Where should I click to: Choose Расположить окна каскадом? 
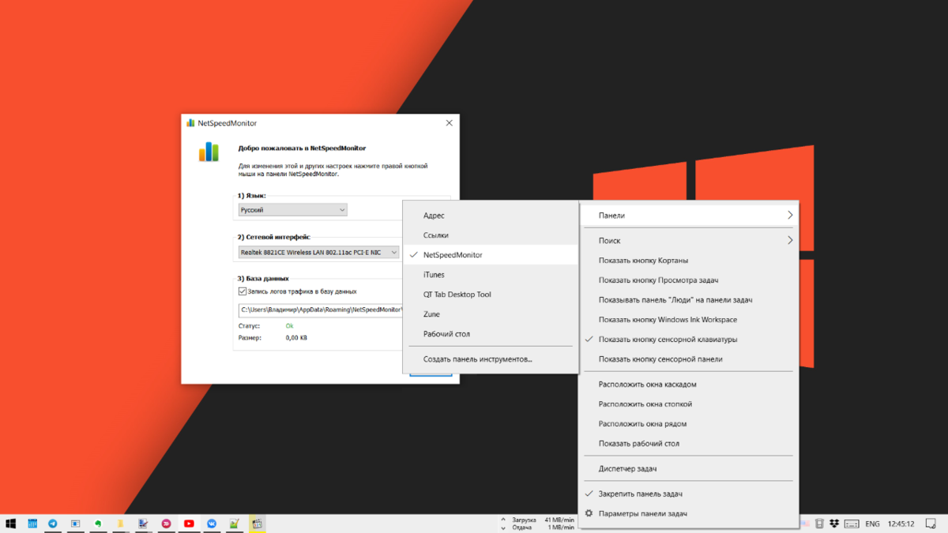tap(688, 385)
